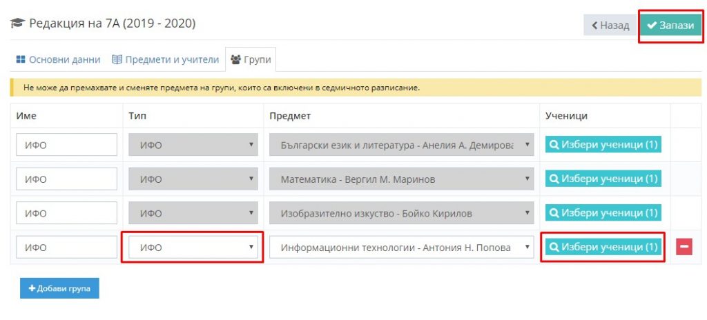Click the graduation cap icon in the title
This screenshot has height=320, width=707.
(17, 24)
